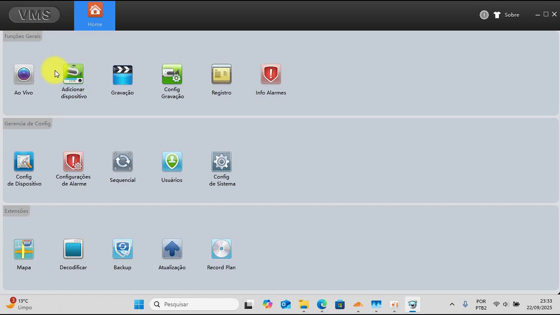Open Config de Dispositivo icon
Image resolution: width=560 pixels, height=315 pixels.
(x=24, y=162)
